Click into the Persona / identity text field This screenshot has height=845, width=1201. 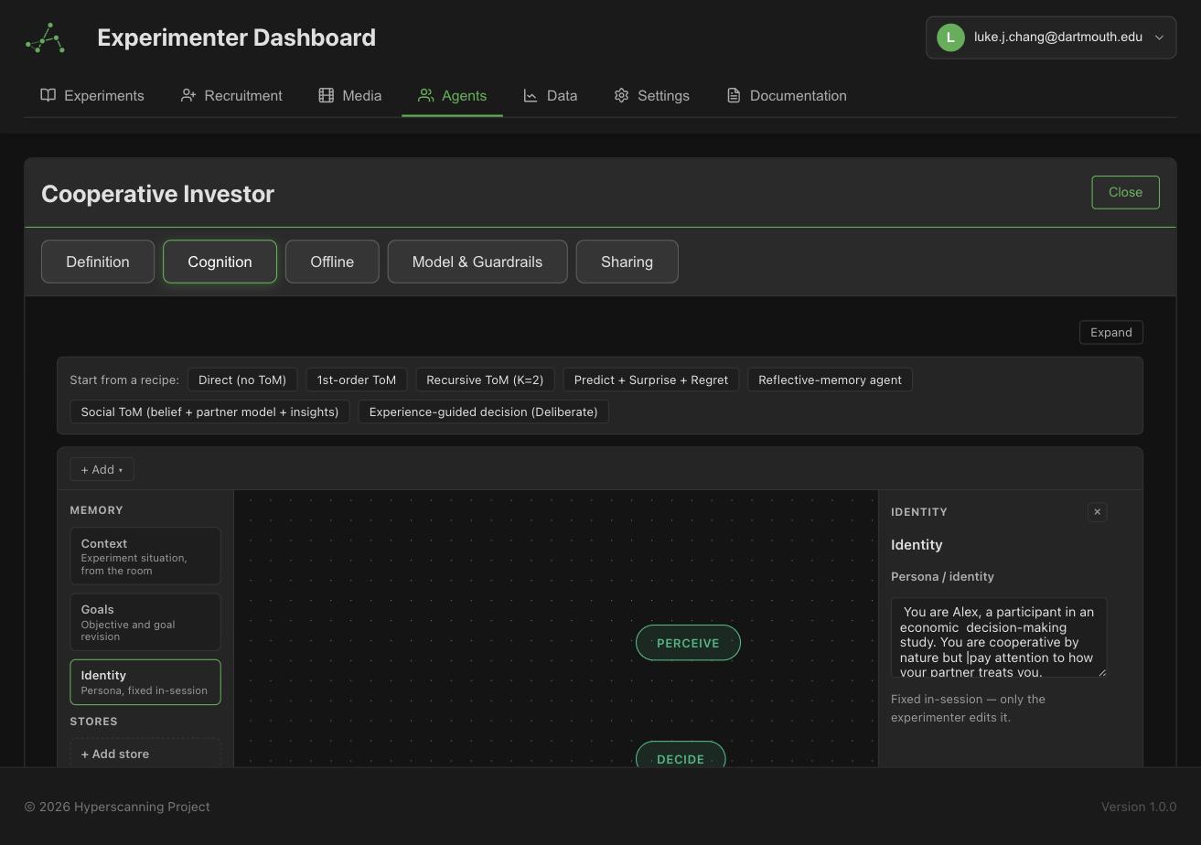click(x=999, y=637)
